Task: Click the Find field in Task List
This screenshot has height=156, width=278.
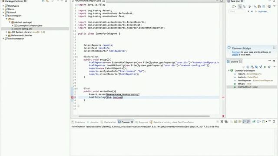Action: click(237, 12)
